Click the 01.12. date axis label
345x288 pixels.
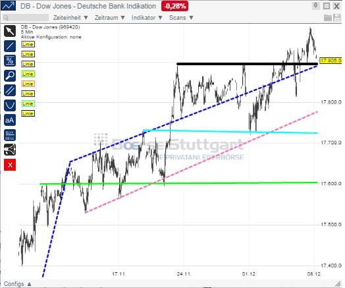250,274
